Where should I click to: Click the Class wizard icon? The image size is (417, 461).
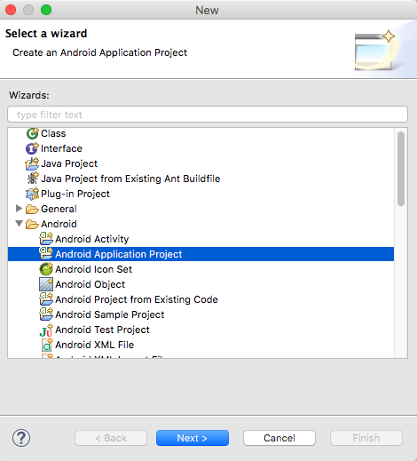point(32,133)
